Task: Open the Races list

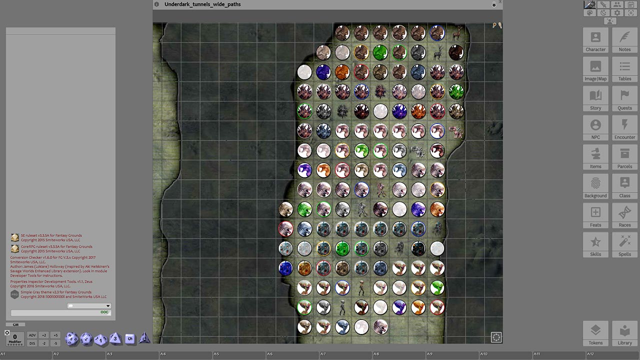Action: tap(624, 215)
